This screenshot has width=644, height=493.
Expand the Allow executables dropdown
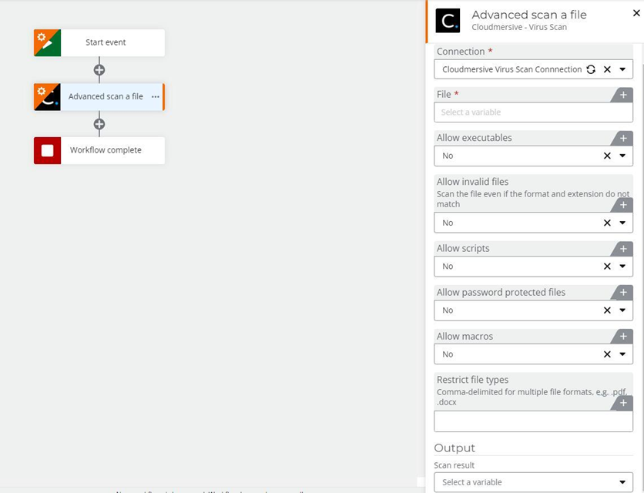[x=622, y=156]
